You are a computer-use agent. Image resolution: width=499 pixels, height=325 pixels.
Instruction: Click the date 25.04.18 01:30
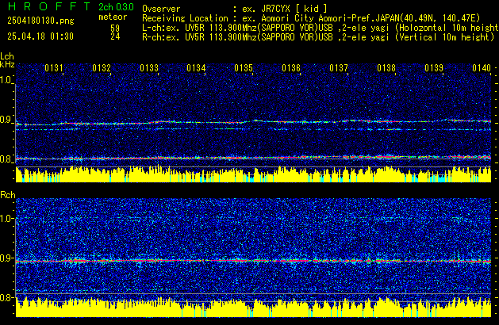(40, 36)
